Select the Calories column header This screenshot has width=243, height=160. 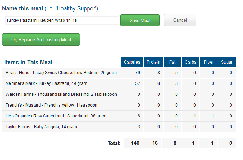(132, 62)
